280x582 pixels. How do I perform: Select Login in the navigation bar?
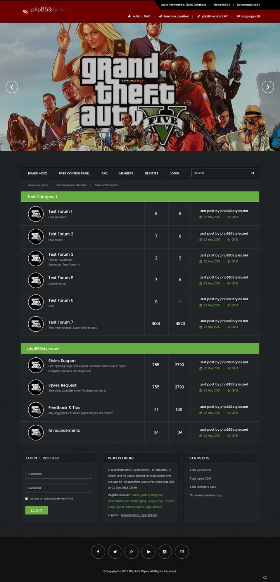pyautogui.click(x=175, y=173)
